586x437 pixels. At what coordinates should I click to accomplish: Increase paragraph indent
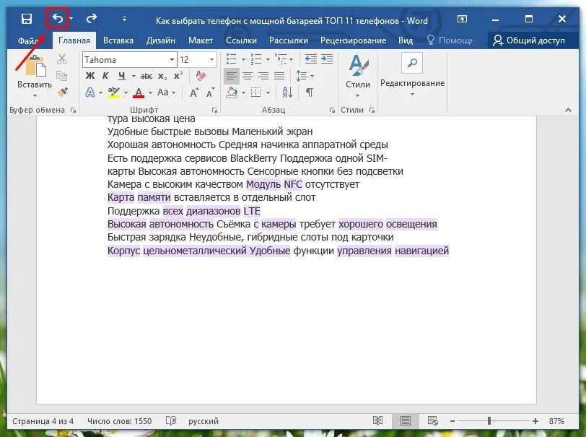point(327,59)
